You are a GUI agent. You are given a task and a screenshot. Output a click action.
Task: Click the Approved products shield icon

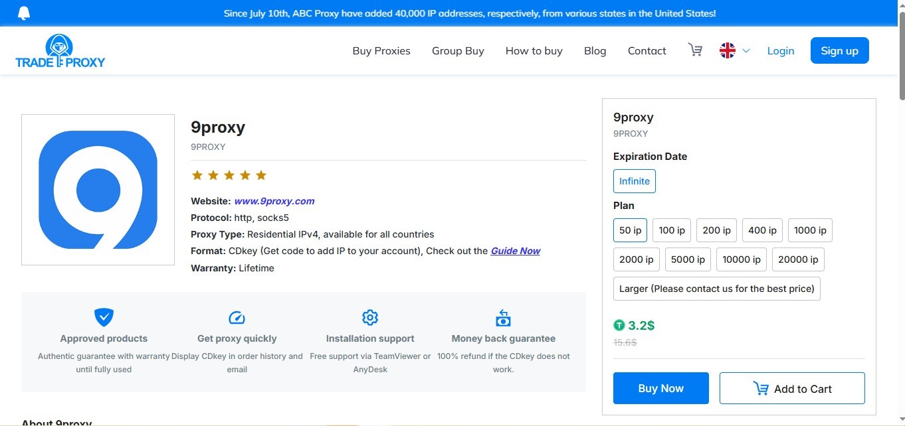104,317
